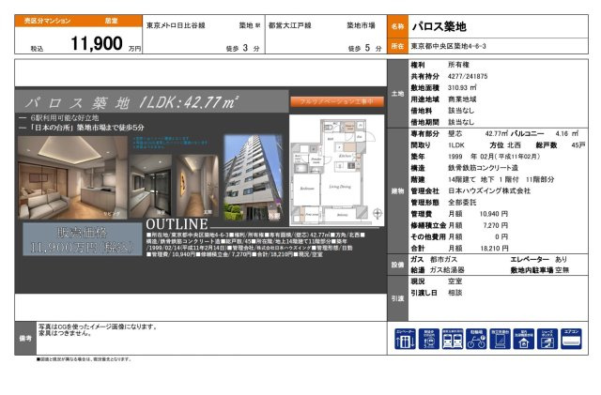This screenshot has width=601, height=395.
Task: Click the independent washbasin icon
Action: (500, 339)
